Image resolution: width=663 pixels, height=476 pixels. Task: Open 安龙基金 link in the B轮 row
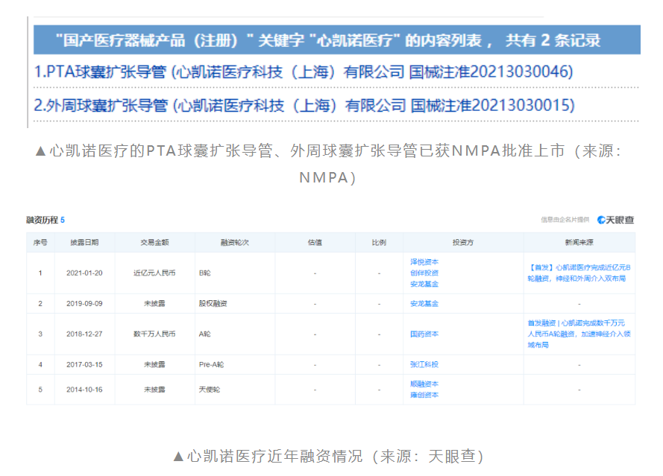424,284
